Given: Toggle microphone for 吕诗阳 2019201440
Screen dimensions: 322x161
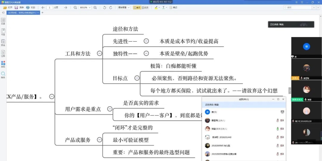Looking at the screenshot, I should click(278, 137).
